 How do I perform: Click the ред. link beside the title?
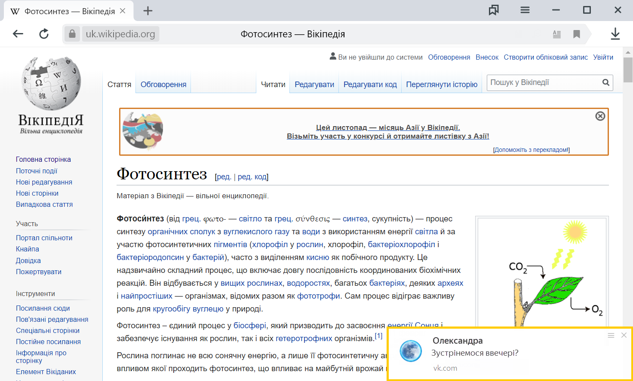(x=224, y=176)
